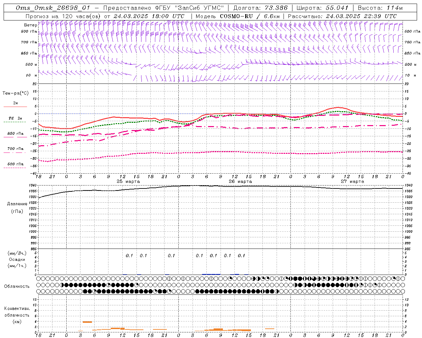
Task: Select the Тем-ра(°C) axis title
Action: click(x=15, y=93)
